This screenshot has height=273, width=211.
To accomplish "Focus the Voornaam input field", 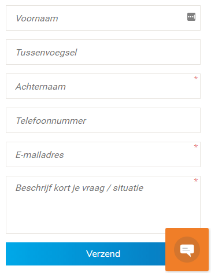I will point(103,18).
